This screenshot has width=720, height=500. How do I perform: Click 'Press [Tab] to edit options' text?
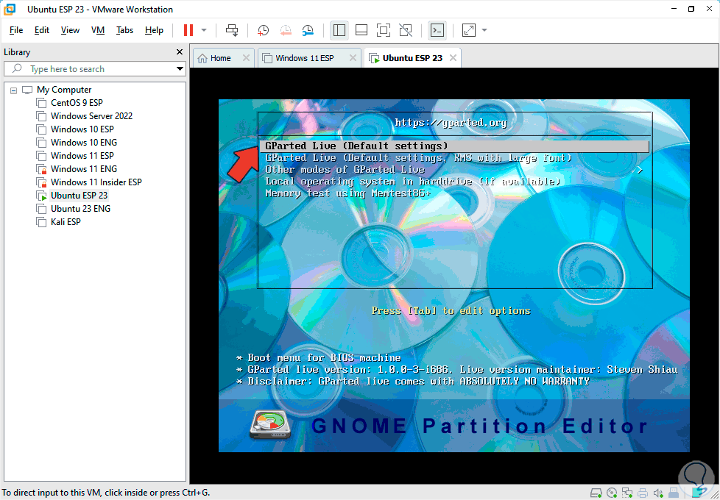[451, 311]
